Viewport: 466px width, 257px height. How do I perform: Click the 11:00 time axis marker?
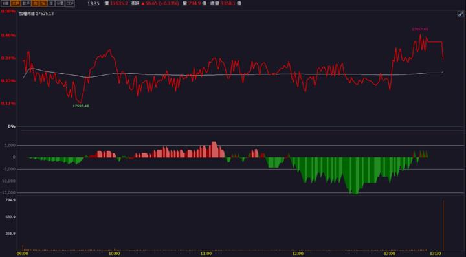pyautogui.click(x=206, y=253)
